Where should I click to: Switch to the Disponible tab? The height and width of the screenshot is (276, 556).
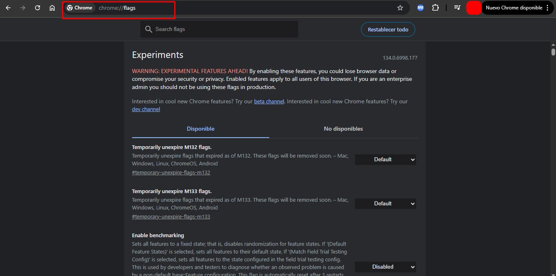pyautogui.click(x=200, y=129)
